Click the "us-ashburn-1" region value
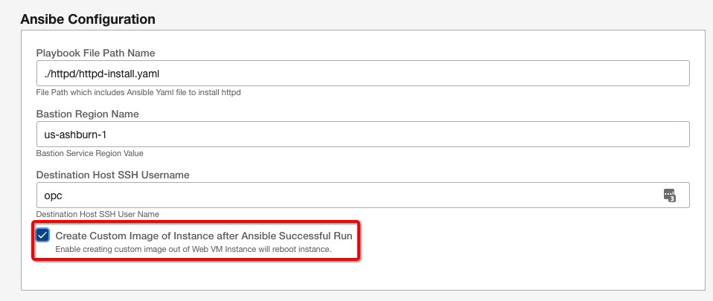 click(x=76, y=135)
